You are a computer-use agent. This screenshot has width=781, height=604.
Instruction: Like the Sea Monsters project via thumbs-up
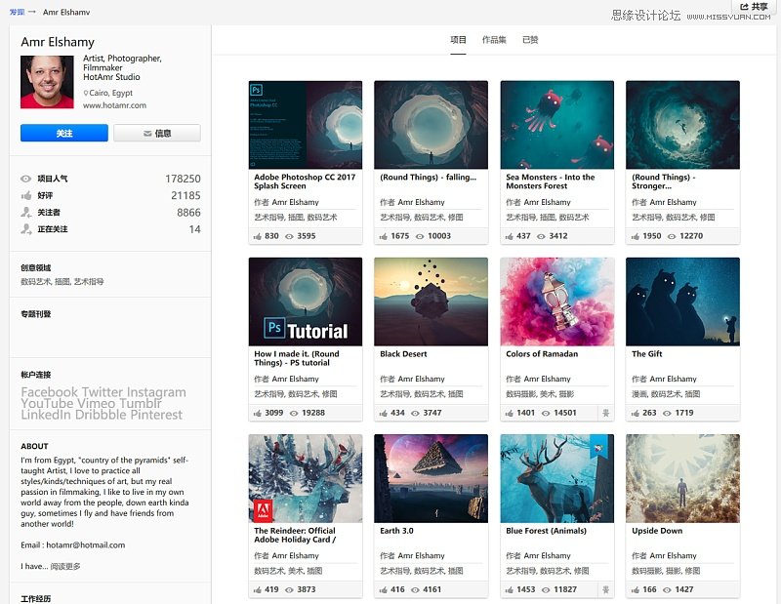[x=510, y=236]
